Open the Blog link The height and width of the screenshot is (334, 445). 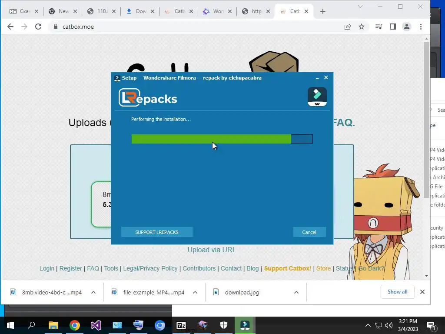[252, 268]
